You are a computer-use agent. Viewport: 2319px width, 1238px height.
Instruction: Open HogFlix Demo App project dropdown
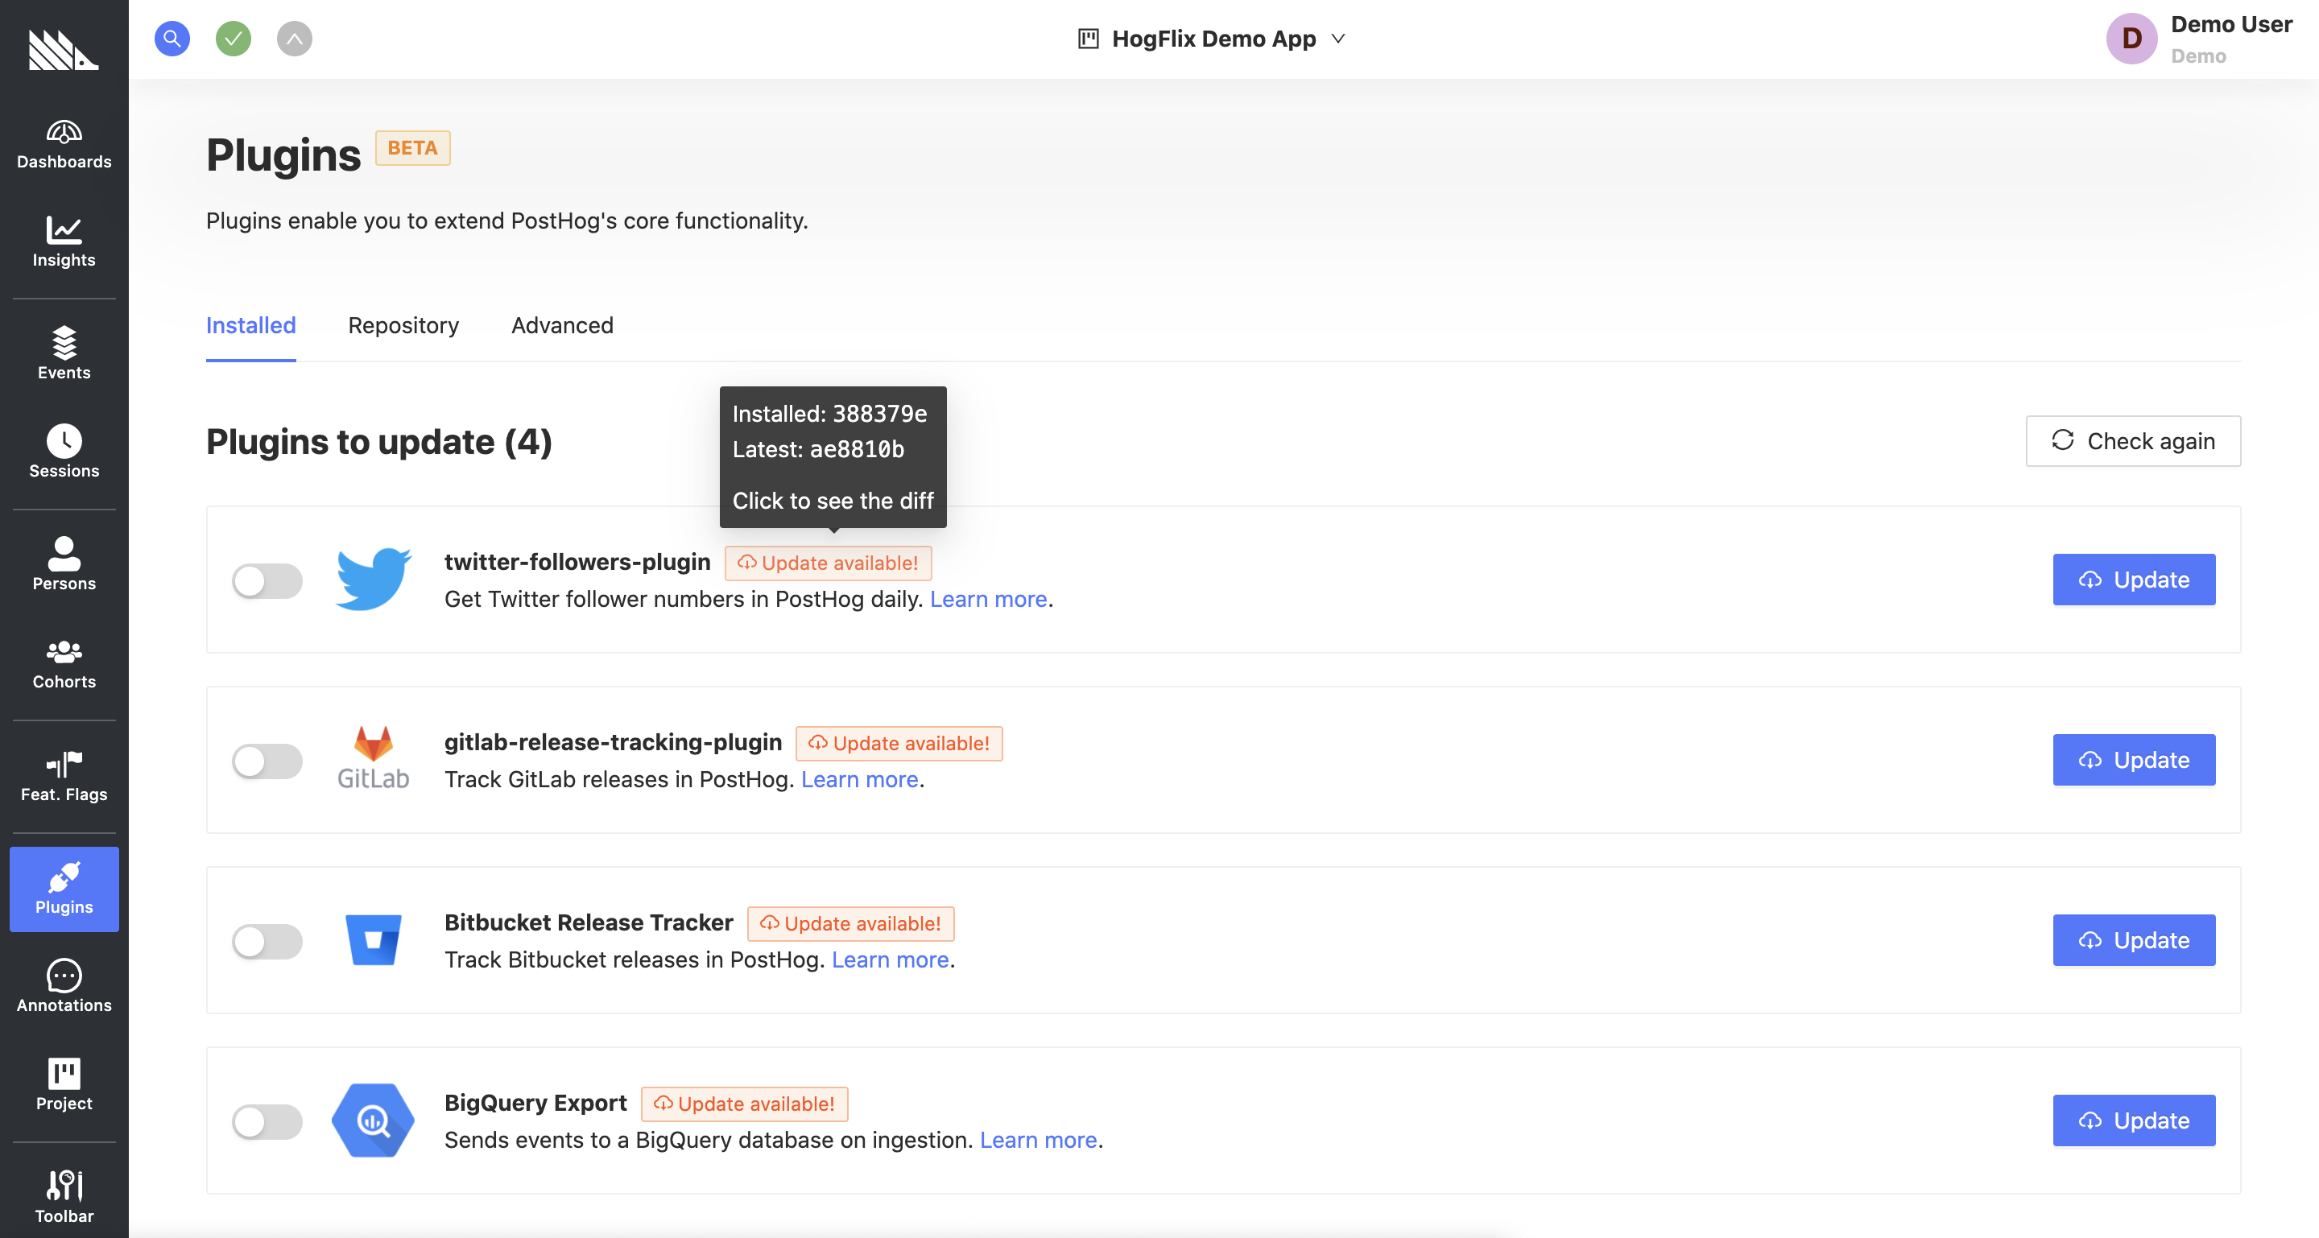tap(1212, 39)
